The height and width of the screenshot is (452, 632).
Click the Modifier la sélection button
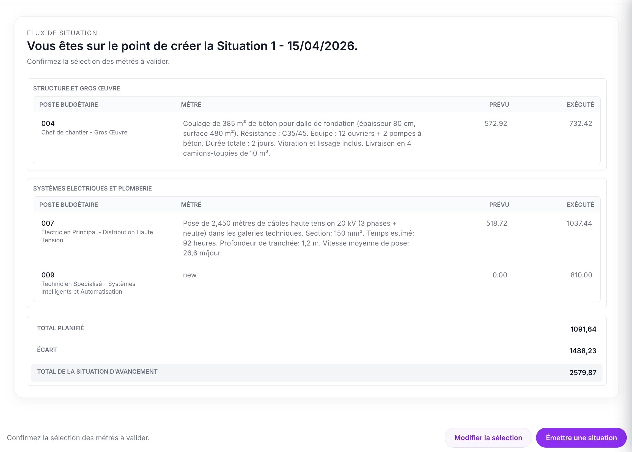click(x=488, y=437)
